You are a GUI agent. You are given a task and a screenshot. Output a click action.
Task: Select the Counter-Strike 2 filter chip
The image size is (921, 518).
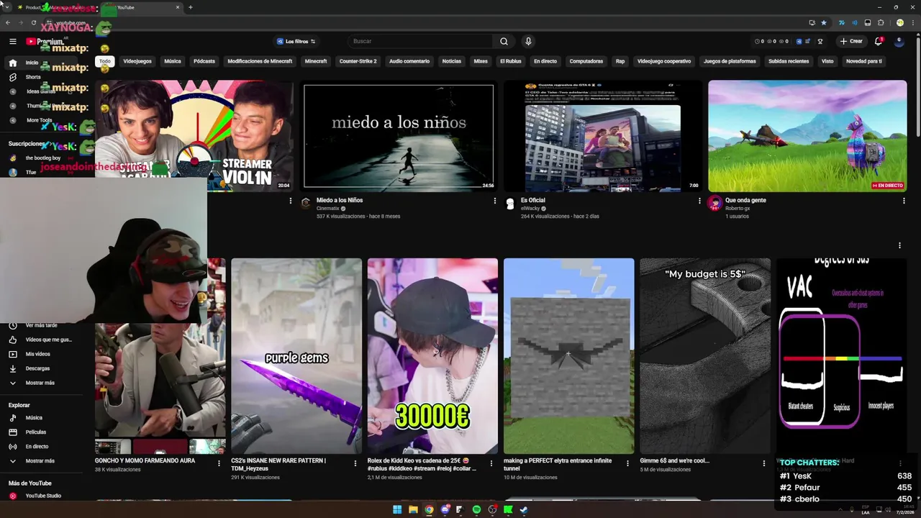point(358,61)
